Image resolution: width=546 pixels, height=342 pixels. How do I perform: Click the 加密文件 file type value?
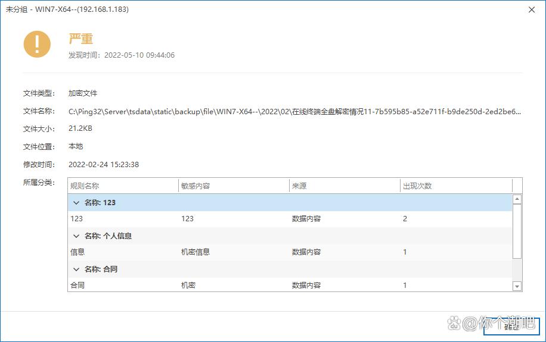[83, 93]
